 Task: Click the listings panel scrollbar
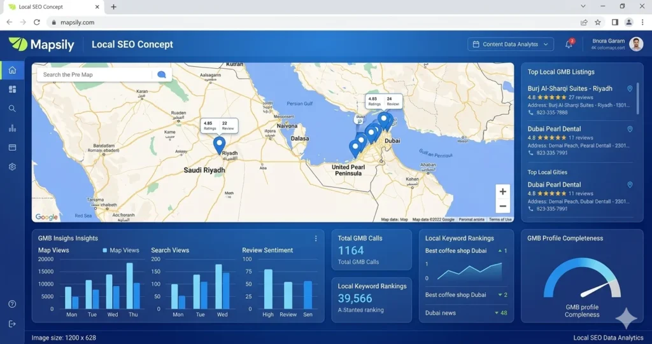638,99
